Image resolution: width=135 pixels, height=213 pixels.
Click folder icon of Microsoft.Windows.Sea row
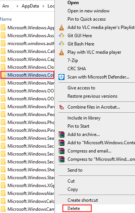pyautogui.click(x=3, y=138)
